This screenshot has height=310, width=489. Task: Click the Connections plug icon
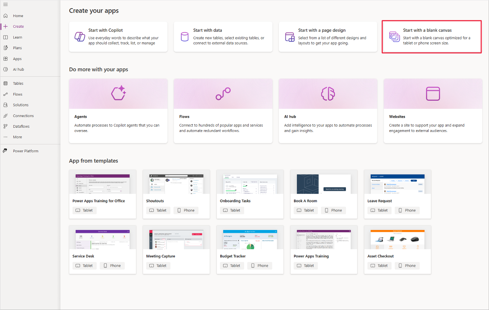pos(5,116)
